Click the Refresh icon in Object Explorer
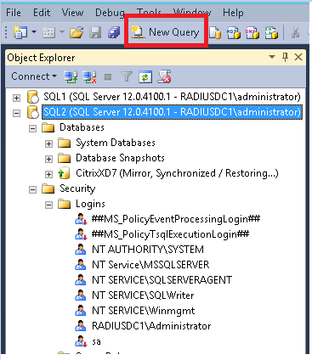312x360 pixels. 145,77
